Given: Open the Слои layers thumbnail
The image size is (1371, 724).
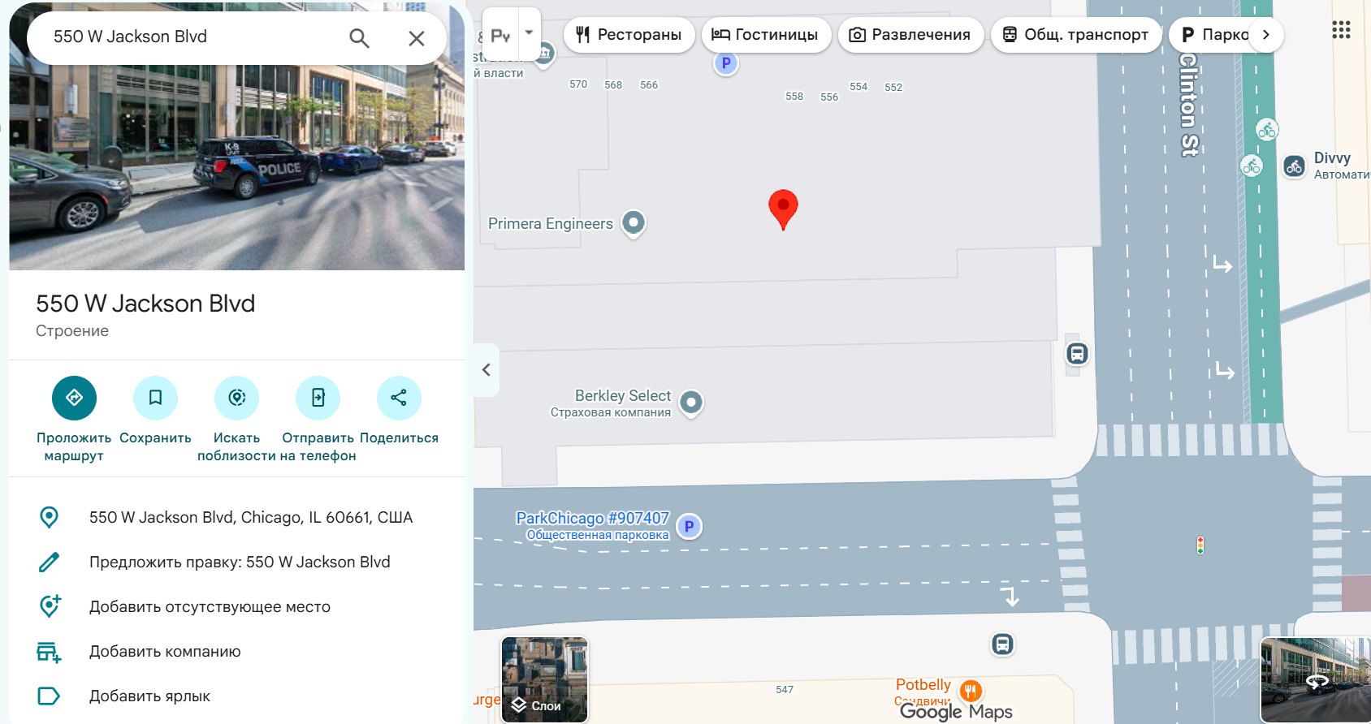Looking at the screenshot, I should coord(544,679).
